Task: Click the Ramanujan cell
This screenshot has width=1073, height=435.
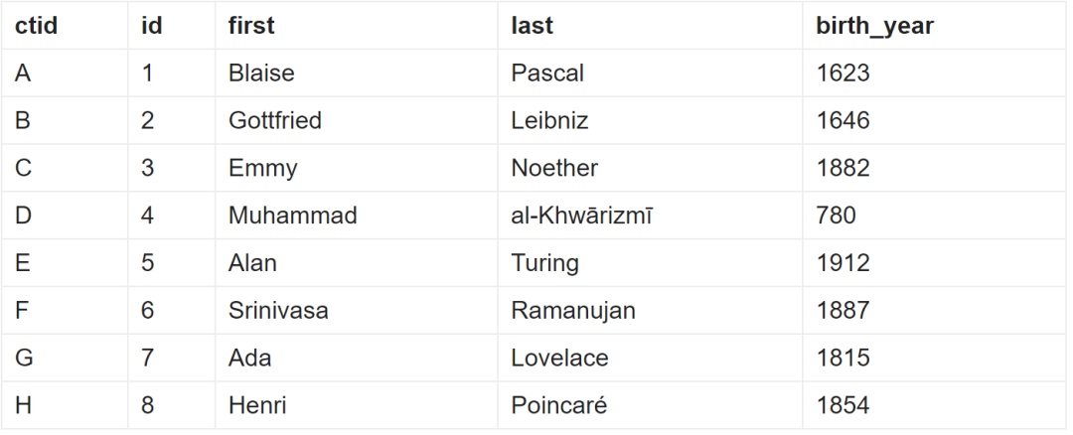Action: (573, 311)
